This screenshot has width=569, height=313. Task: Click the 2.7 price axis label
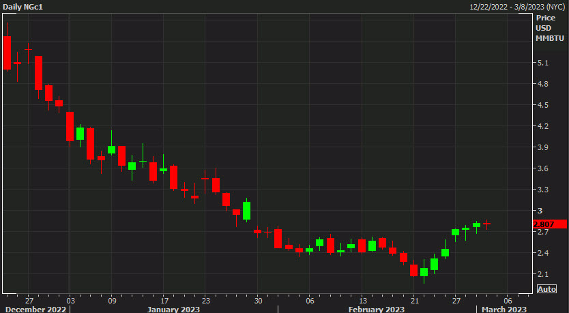[x=543, y=232]
